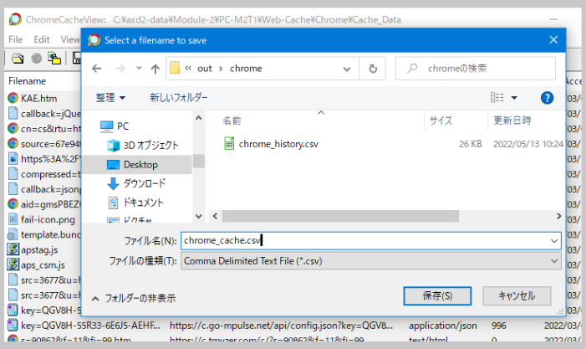The height and width of the screenshot is (349, 586).
Task: Open the View menu in ChromeCacheView
Action: (70, 39)
